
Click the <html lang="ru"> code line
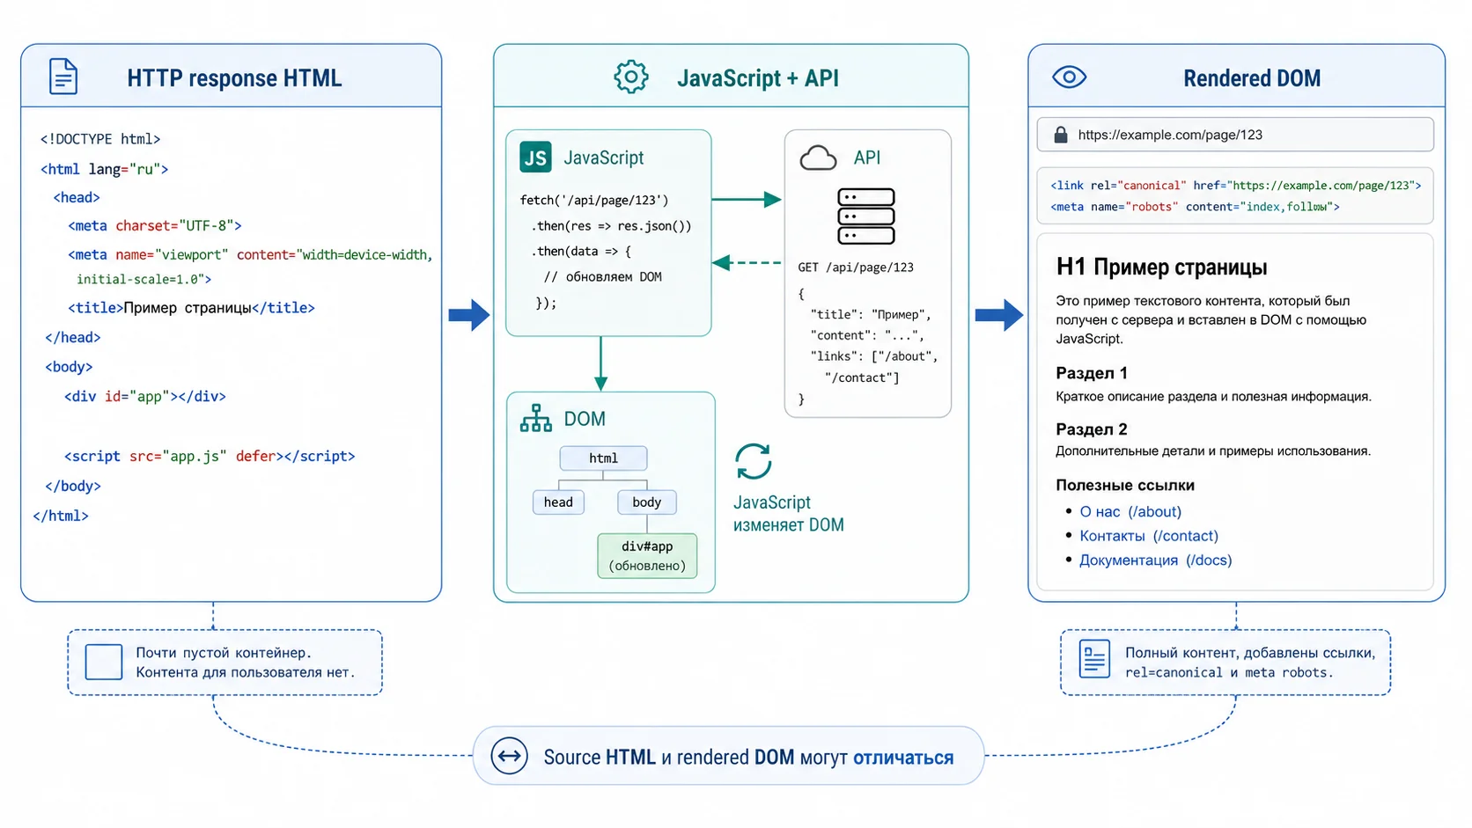pyautogui.click(x=104, y=169)
